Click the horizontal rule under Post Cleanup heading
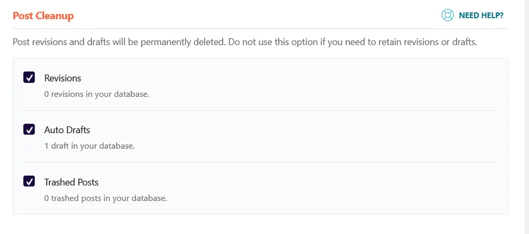The width and height of the screenshot is (529, 234). pos(260,29)
